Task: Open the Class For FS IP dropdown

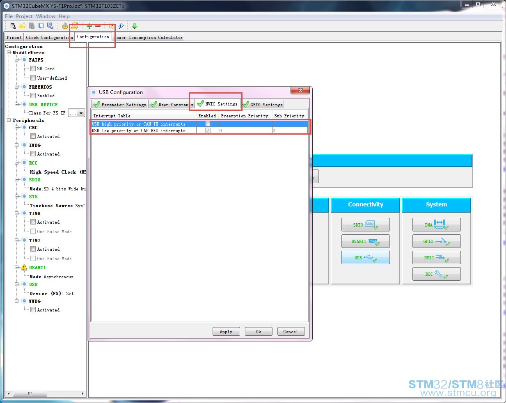Action: (x=81, y=113)
